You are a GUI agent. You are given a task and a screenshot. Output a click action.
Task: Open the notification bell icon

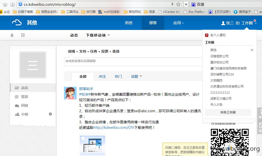click(12, 35)
